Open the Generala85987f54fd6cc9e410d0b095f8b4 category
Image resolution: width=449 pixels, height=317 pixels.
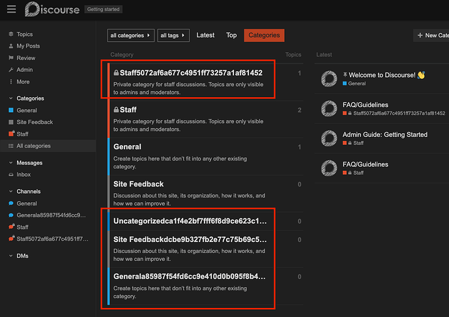tap(189, 277)
